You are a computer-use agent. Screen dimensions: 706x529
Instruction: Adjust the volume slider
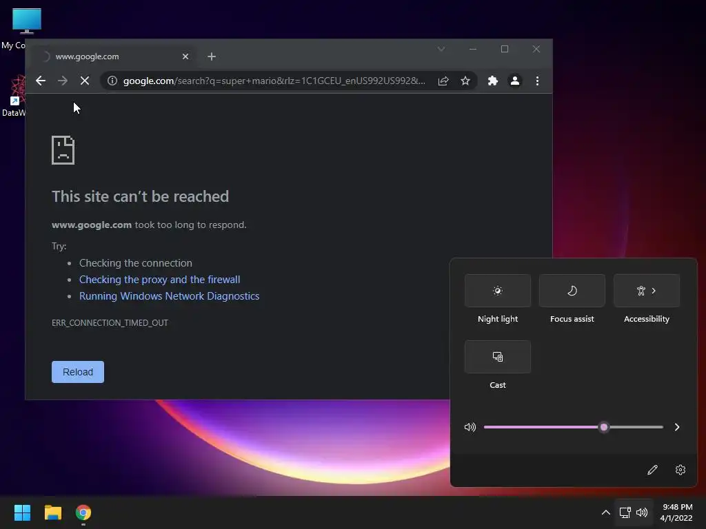pos(573,427)
